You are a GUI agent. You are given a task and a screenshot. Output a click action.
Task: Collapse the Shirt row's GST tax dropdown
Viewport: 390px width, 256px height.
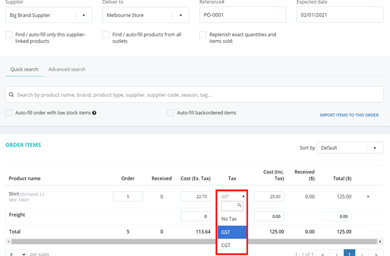click(x=232, y=197)
